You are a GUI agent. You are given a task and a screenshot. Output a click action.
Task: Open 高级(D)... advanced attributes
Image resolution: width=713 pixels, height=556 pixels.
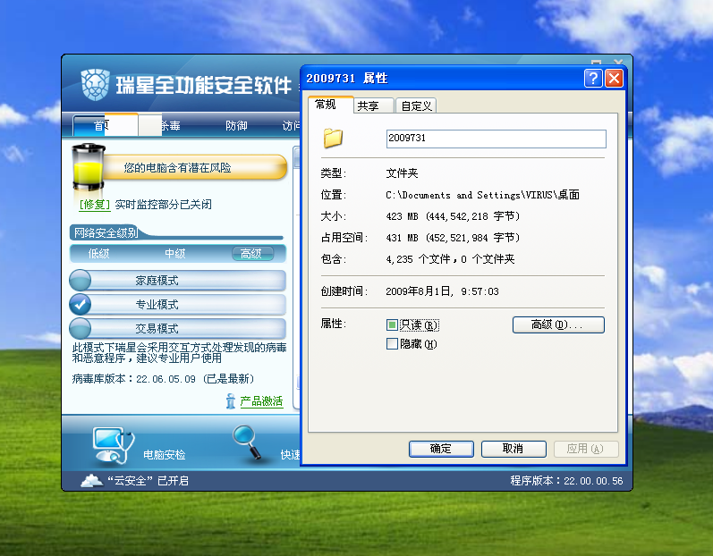558,324
